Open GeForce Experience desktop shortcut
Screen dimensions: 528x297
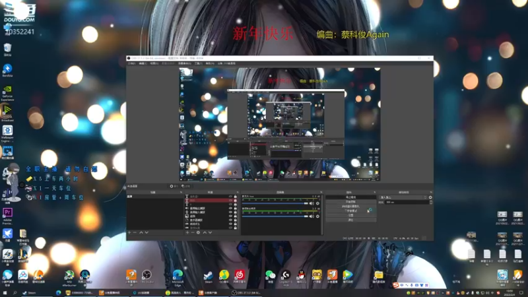7,93
